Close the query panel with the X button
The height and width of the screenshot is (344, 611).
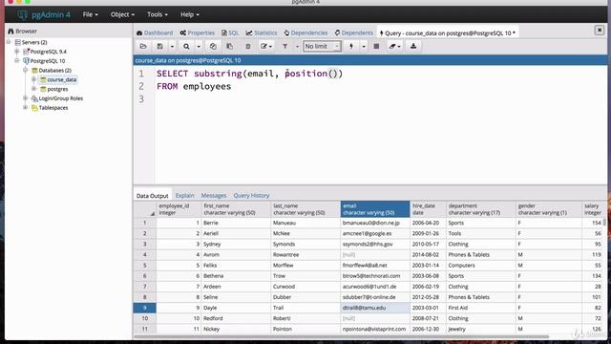[600, 30]
